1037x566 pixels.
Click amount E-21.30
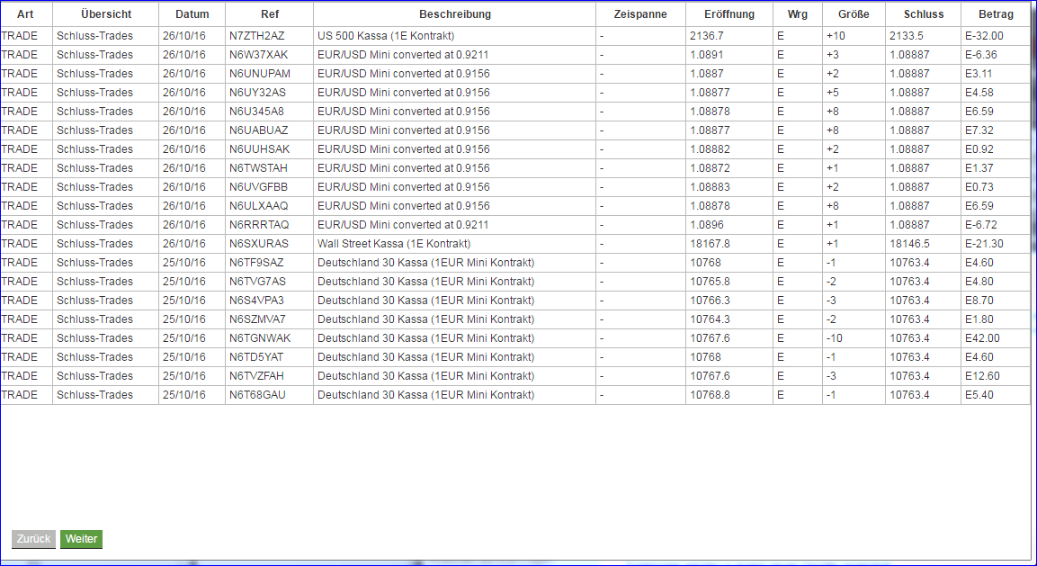click(x=984, y=244)
